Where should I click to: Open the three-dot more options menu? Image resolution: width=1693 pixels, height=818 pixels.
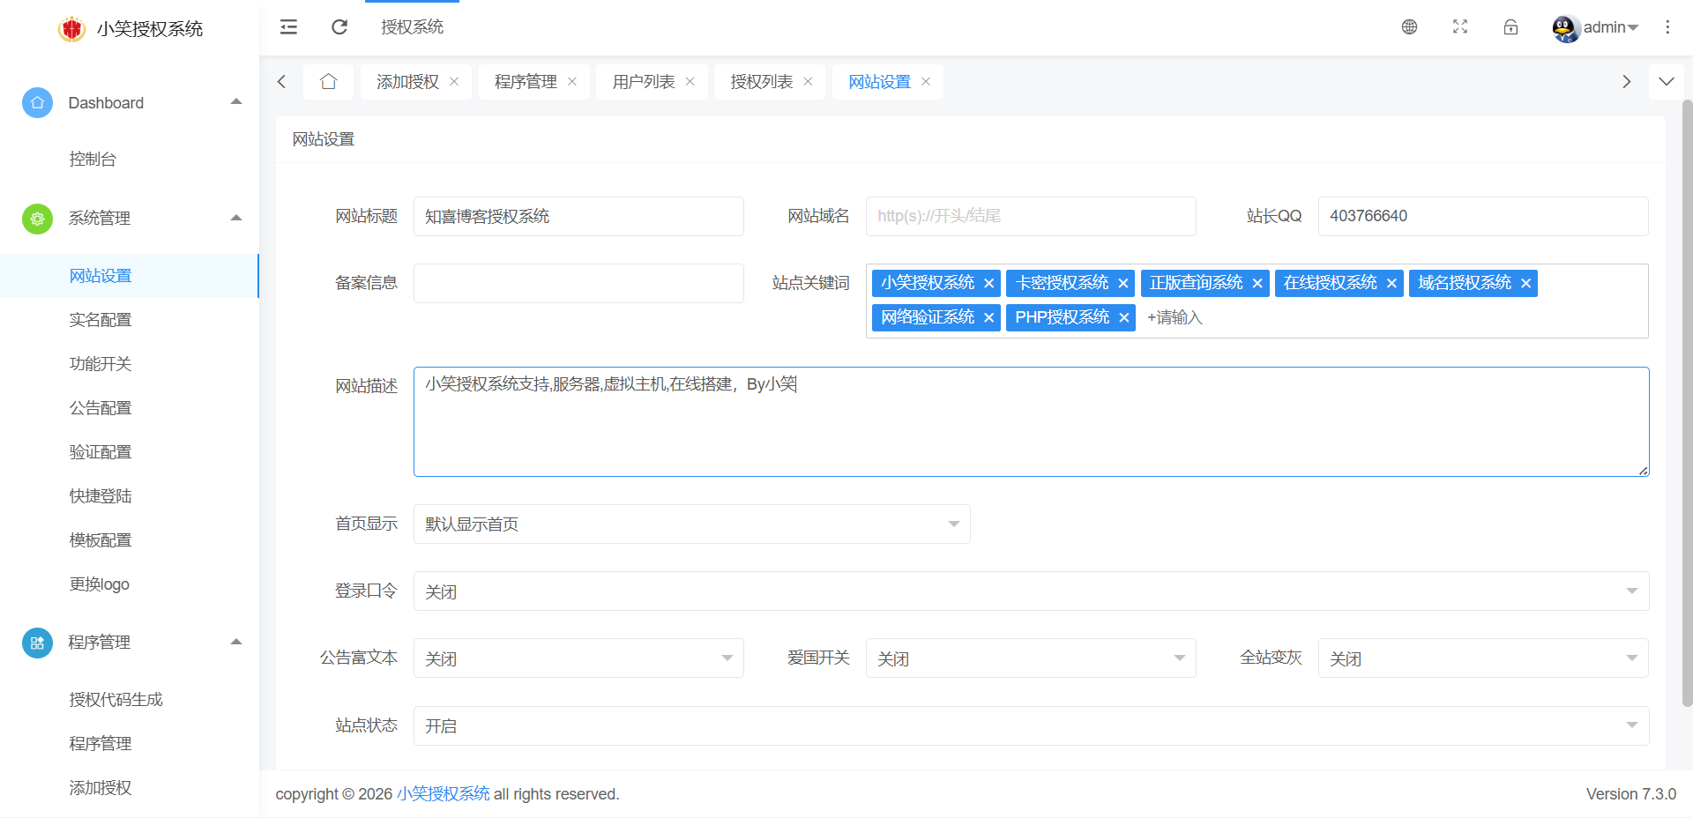click(1667, 27)
